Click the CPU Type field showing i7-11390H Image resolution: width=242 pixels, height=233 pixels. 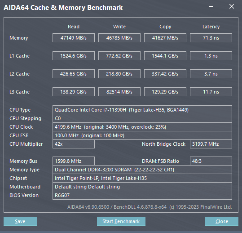click(x=142, y=110)
